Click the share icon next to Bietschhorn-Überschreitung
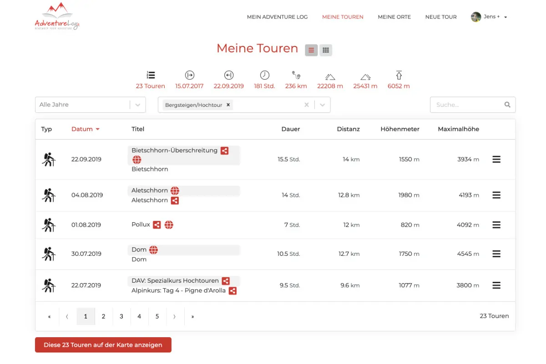 coord(224,150)
